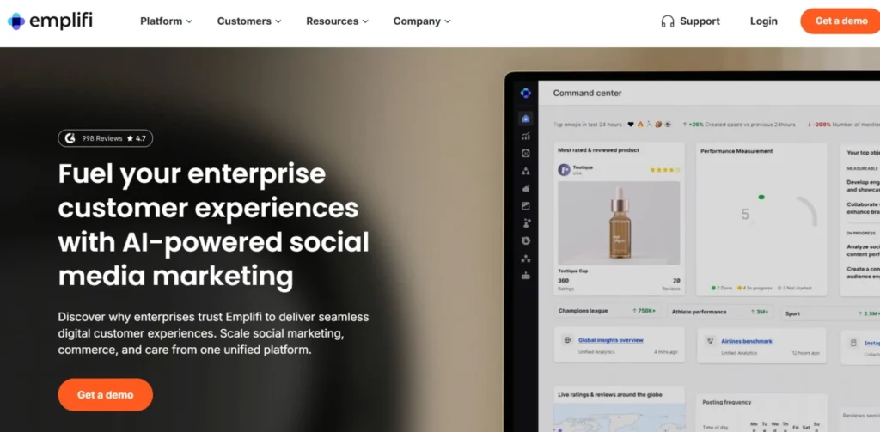Viewport: 880px width, 432px height.
Task: Click the circular refresh icon in sidebar
Action: click(525, 240)
